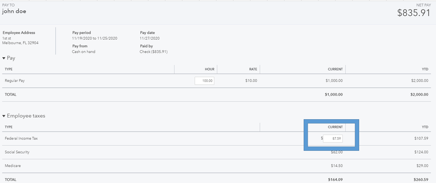Image resolution: width=436 pixels, height=183 pixels.
Task: Click the Paid by Check ($835.91) value
Action: (154, 52)
